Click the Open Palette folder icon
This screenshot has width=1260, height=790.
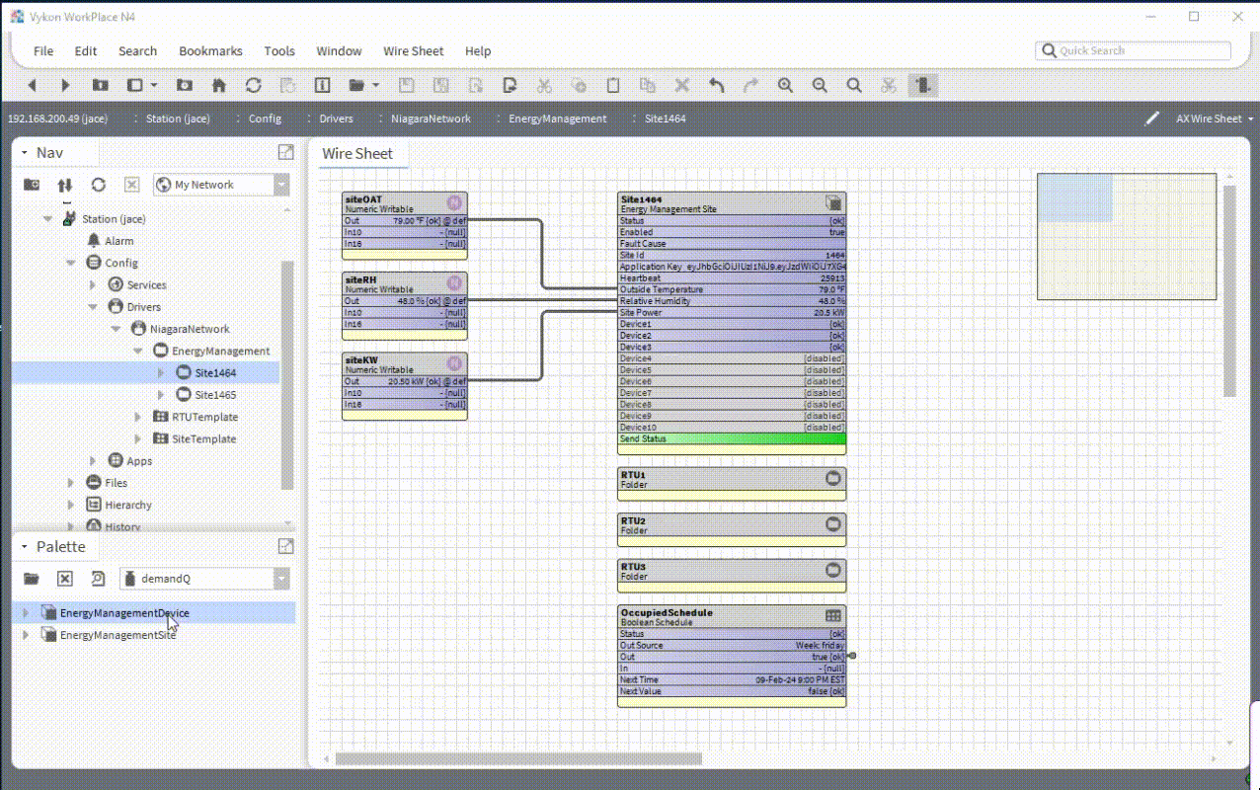(x=32, y=579)
